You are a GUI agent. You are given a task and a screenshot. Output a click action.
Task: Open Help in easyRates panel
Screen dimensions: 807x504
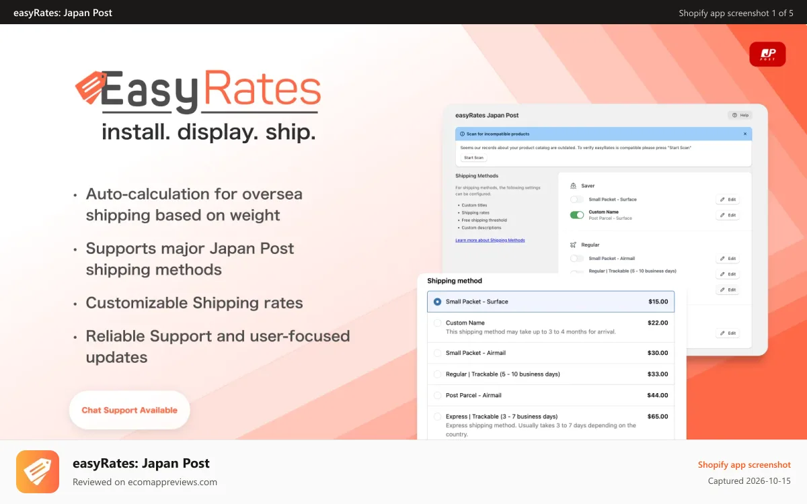(x=740, y=115)
